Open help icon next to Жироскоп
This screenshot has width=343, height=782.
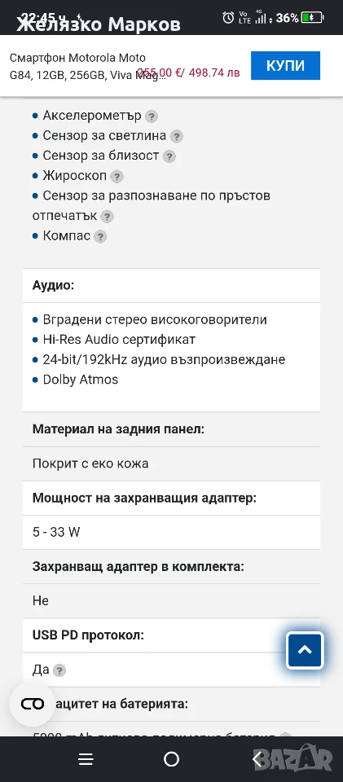pos(117,177)
